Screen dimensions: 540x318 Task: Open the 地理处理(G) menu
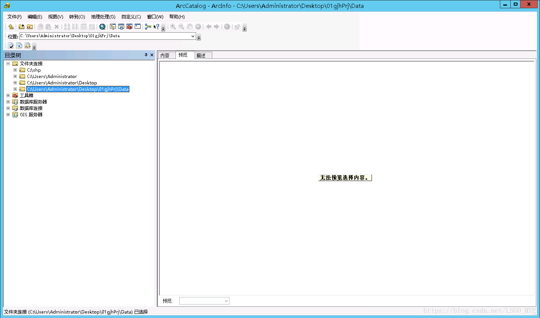(x=103, y=17)
